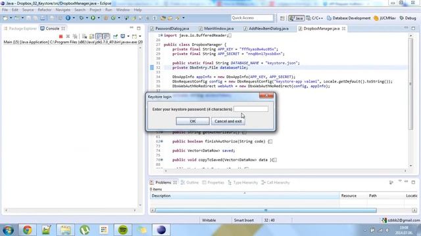
Task: Toggle Scroll Lock in Console toolbar
Action: click(91, 36)
